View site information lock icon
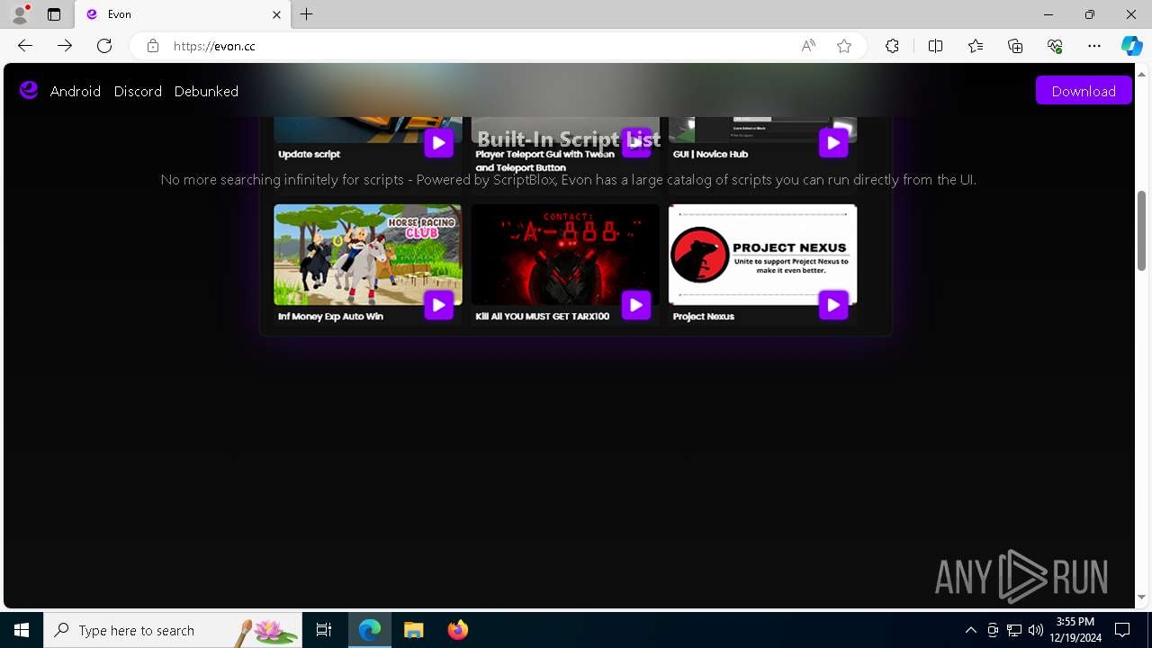This screenshot has width=1152, height=648. pos(153,46)
